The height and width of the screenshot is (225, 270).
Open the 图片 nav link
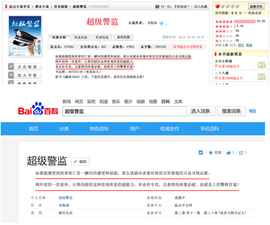[128, 102]
